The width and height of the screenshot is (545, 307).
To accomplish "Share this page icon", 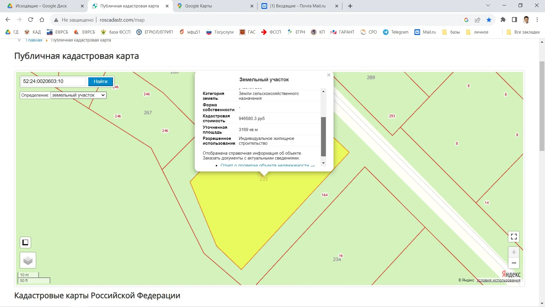I will (x=477, y=20).
